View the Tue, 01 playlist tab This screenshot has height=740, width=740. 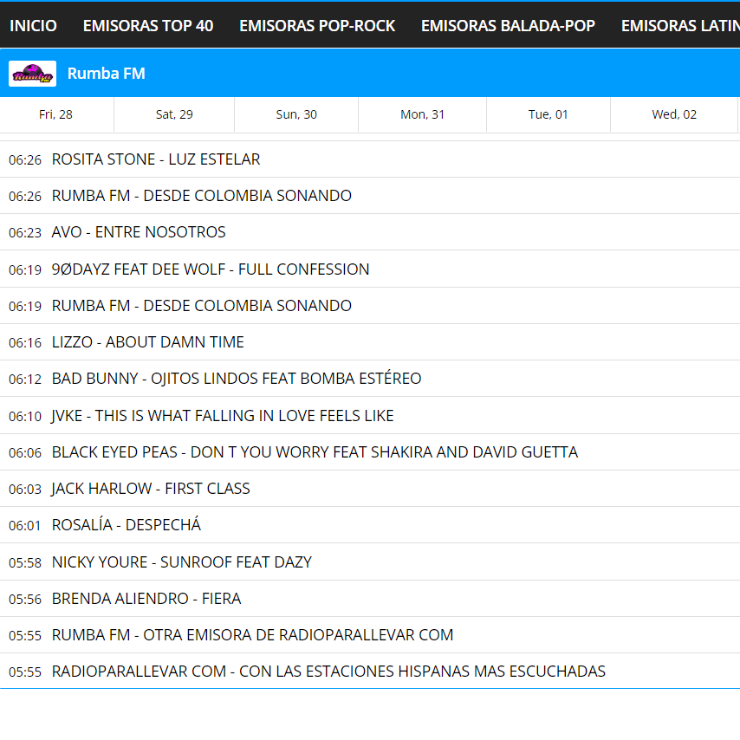548,114
